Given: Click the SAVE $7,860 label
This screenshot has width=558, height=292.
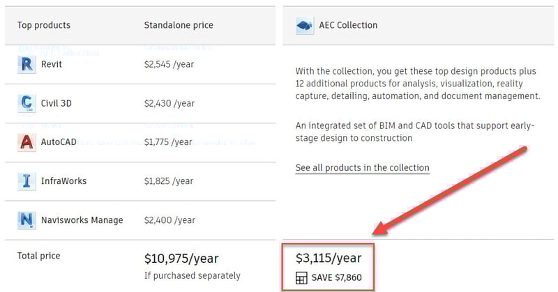Looking at the screenshot, I should 337,278.
